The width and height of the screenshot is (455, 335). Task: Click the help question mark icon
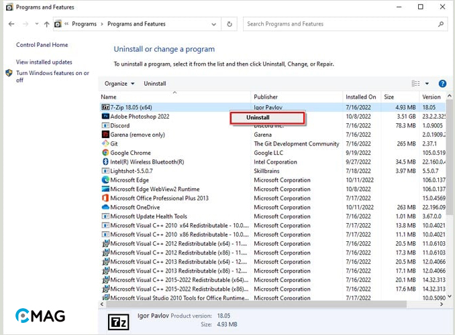pos(442,84)
